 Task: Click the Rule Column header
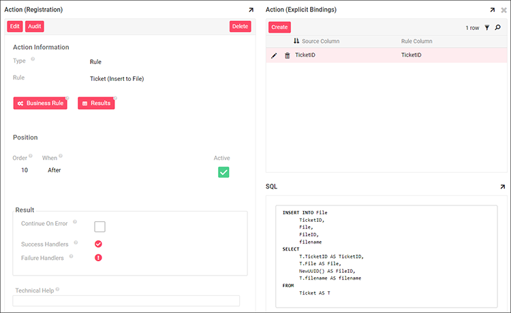click(416, 42)
